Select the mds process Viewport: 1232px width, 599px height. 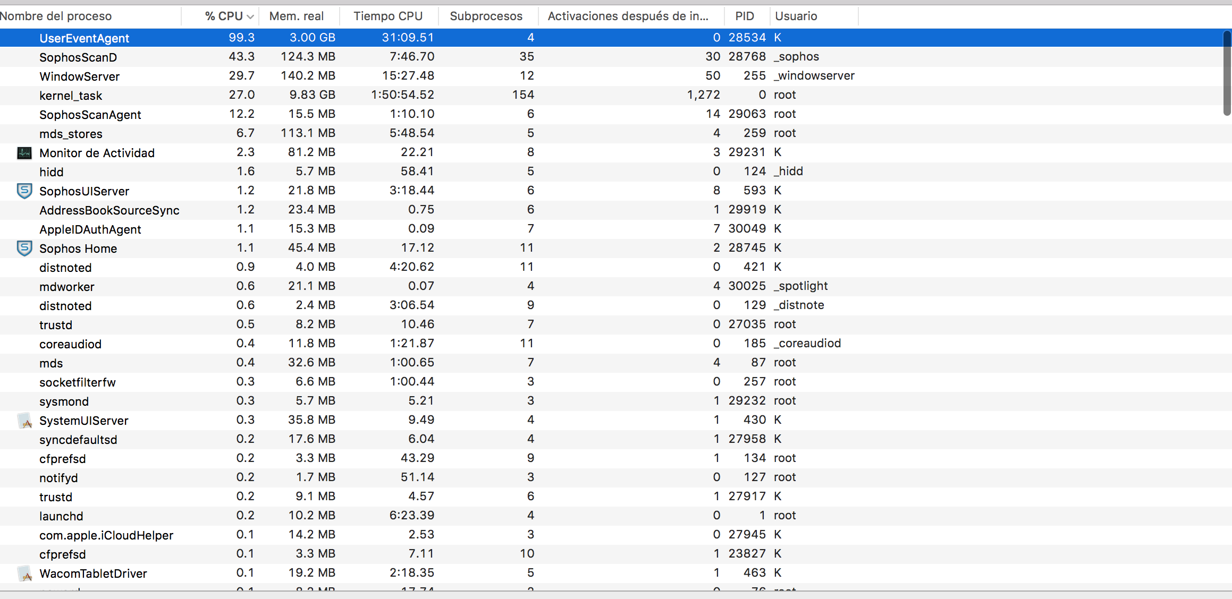(x=51, y=363)
